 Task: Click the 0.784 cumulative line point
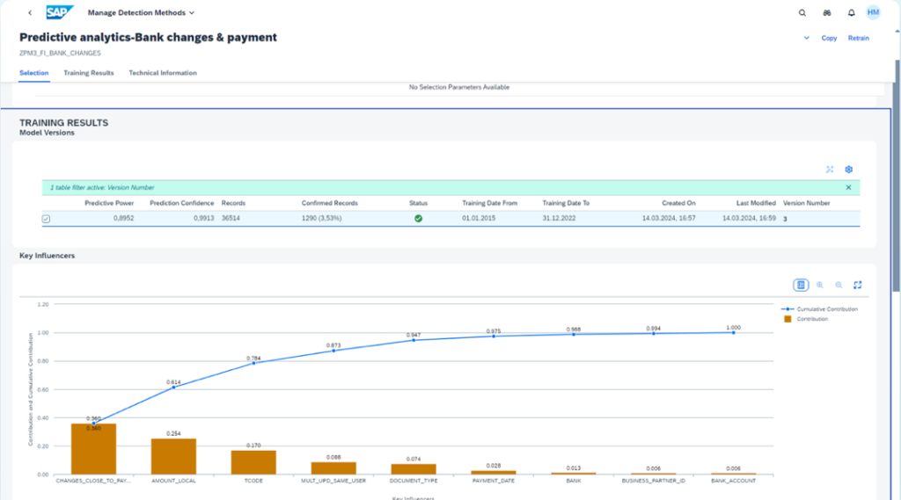point(253,364)
